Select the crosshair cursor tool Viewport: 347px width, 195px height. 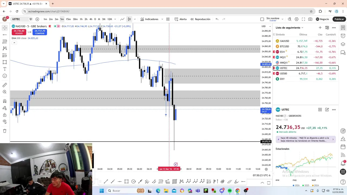click(5, 28)
